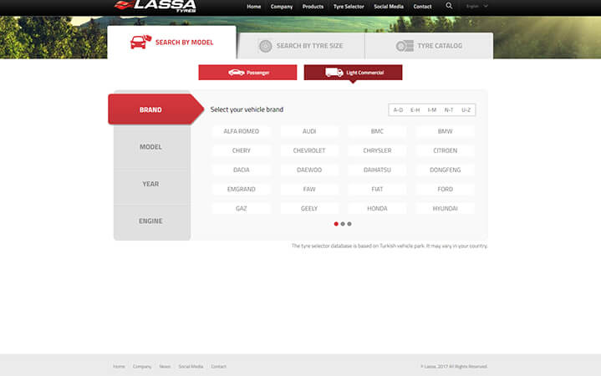Image resolution: width=601 pixels, height=376 pixels.
Task: Switch to Search by Tyre Size tab
Action: tap(301, 46)
